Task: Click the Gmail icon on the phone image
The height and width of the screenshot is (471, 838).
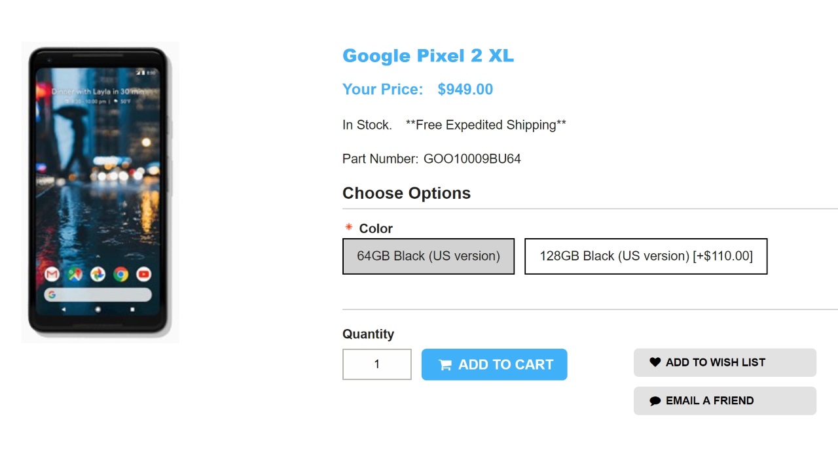Action: pos(52,275)
